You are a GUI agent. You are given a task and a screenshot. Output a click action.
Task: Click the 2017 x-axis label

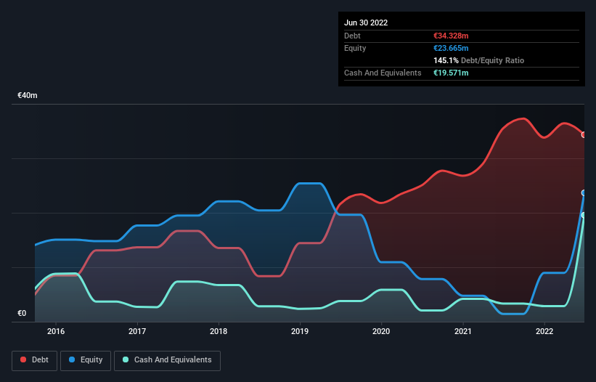tap(137, 331)
